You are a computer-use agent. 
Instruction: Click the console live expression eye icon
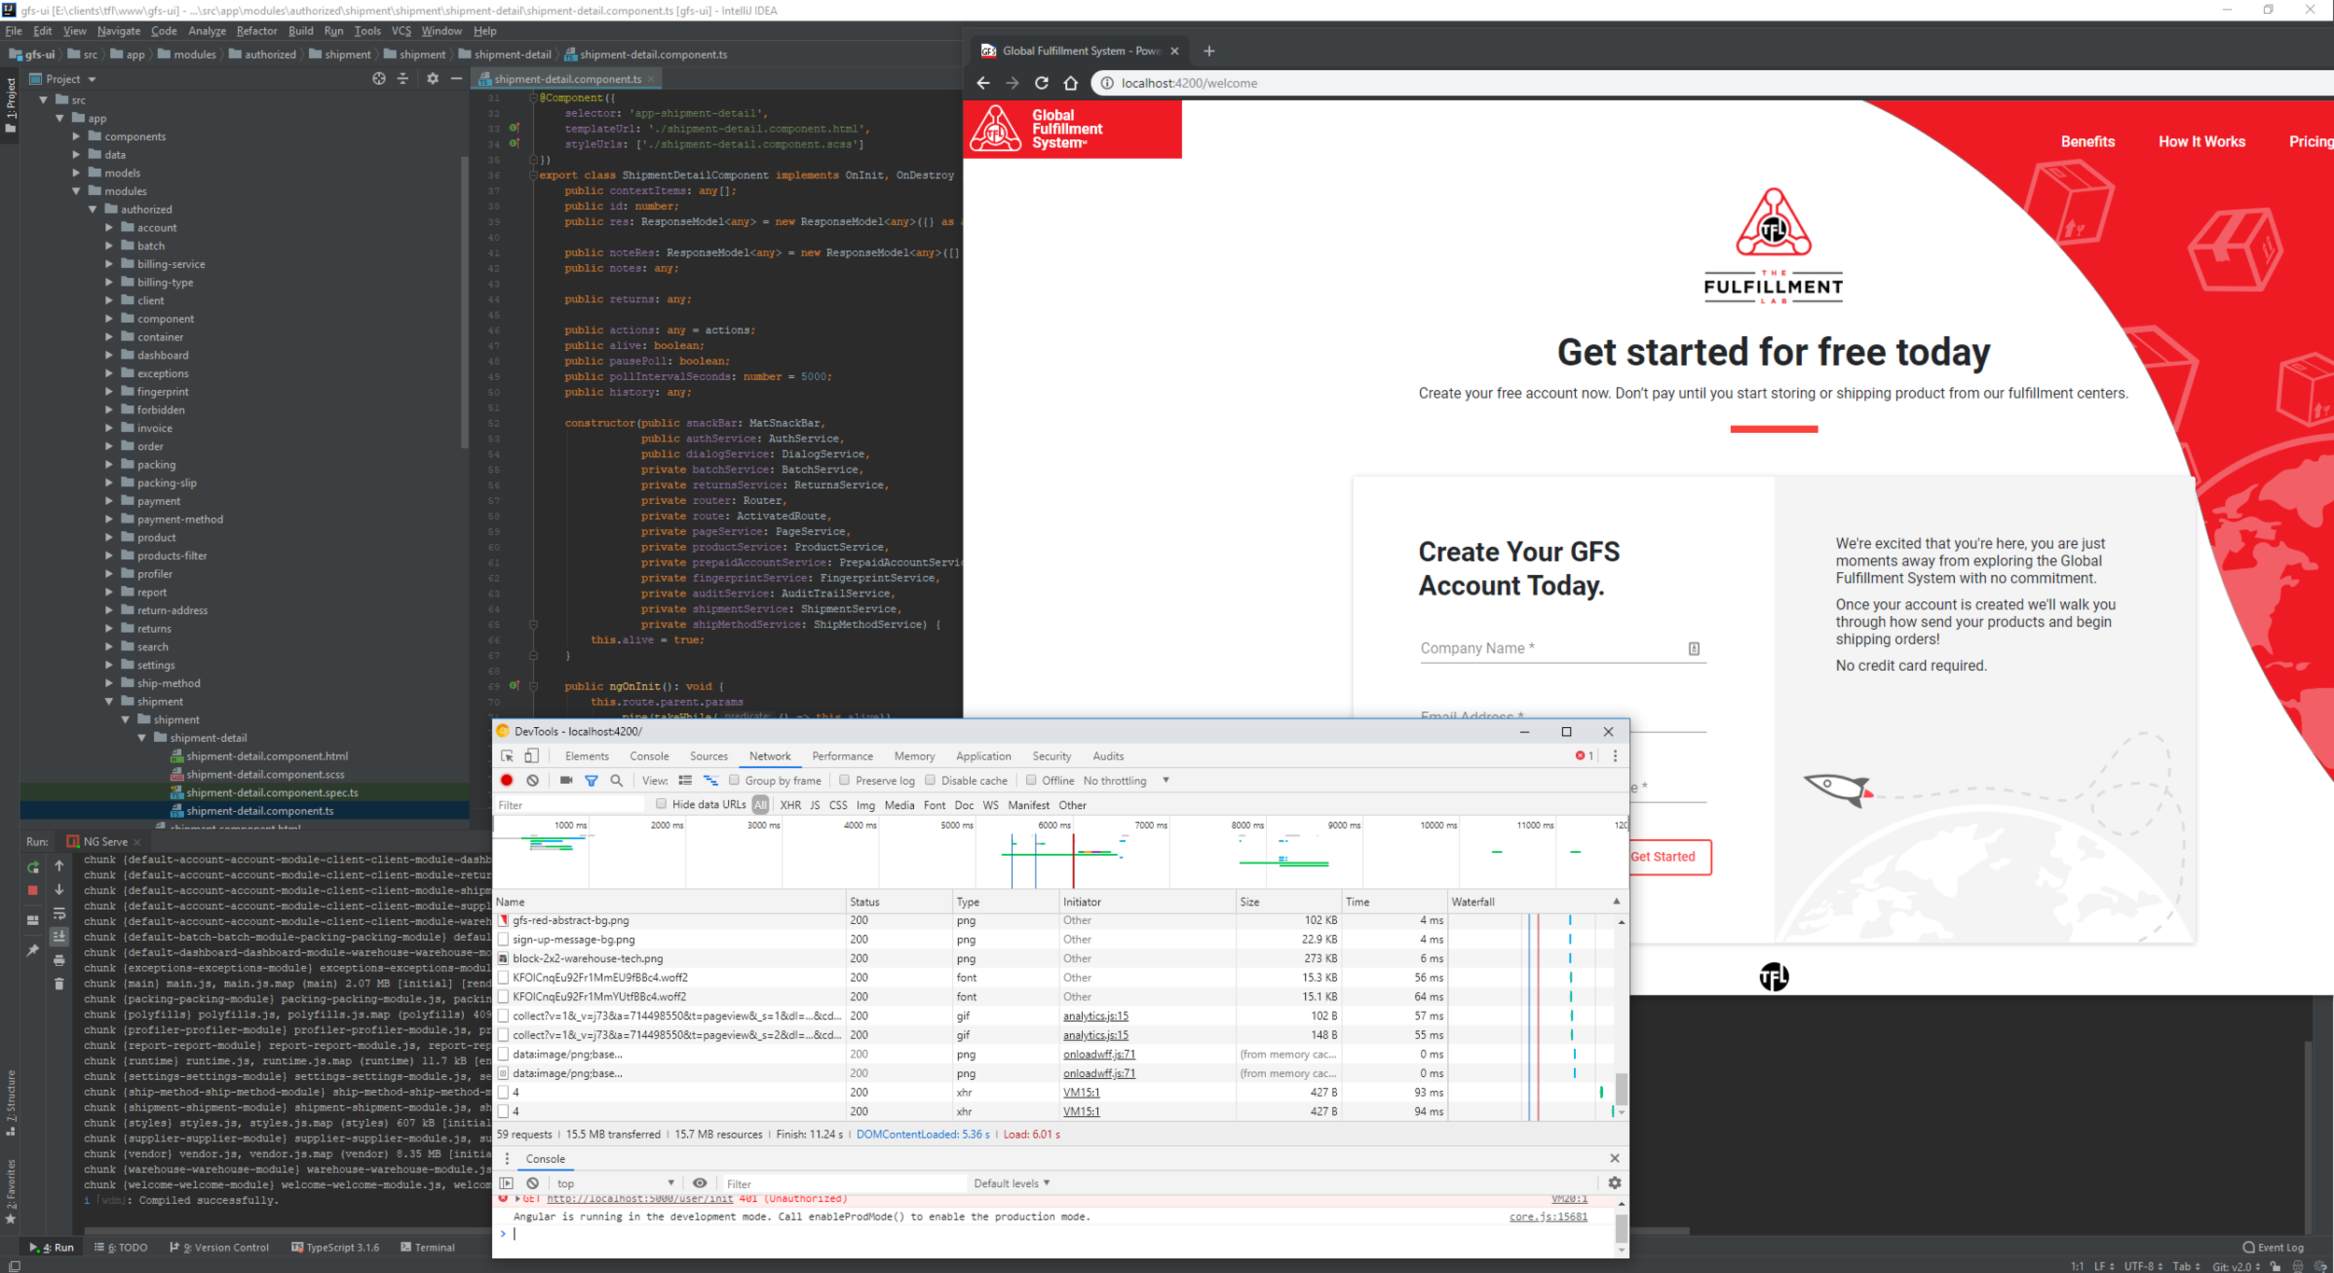(x=699, y=1182)
